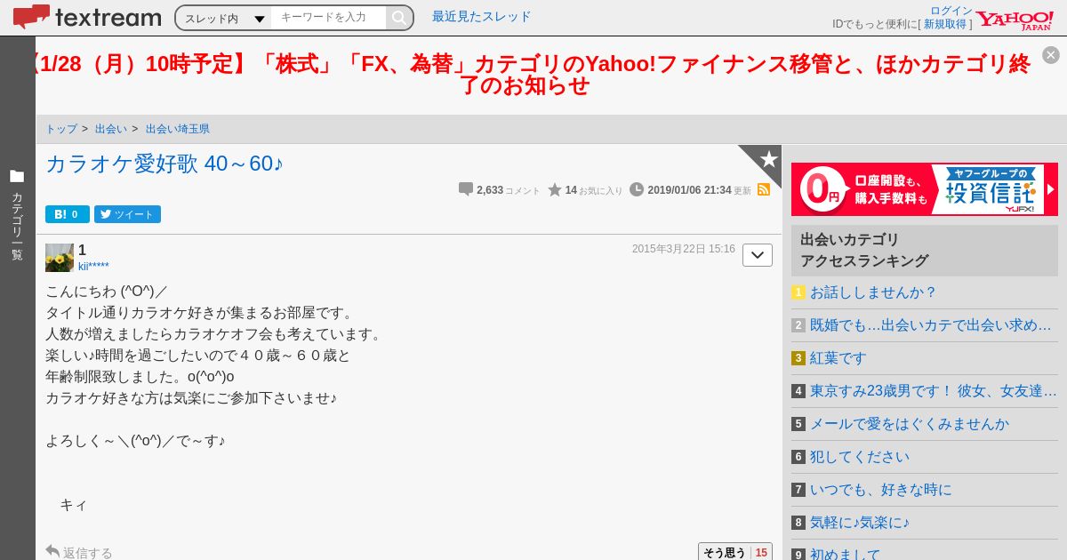Open ranking item 紅葉です

[x=838, y=358]
